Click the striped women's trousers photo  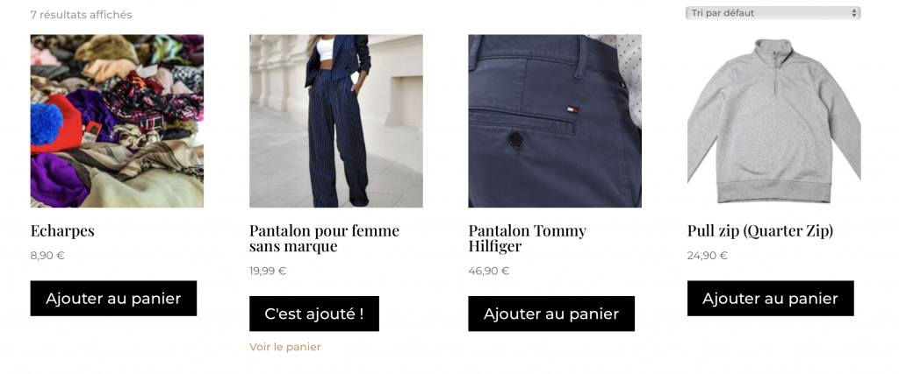[x=336, y=121]
